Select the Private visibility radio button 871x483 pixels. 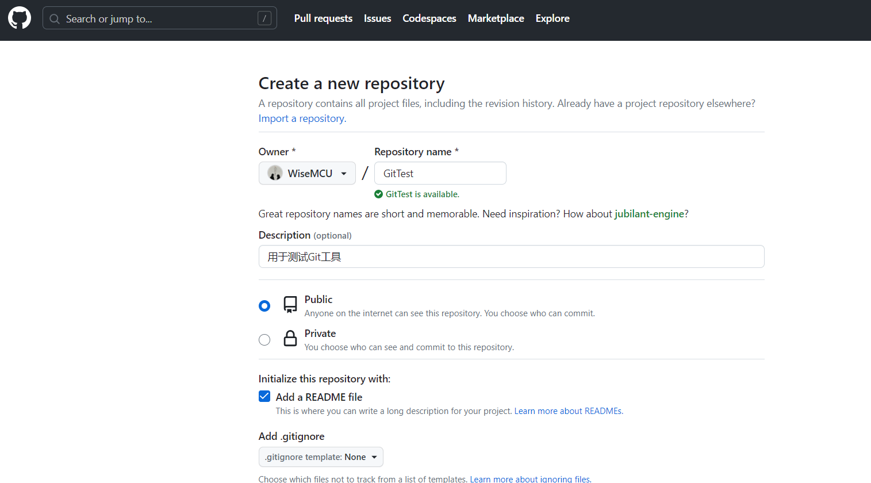click(x=264, y=340)
